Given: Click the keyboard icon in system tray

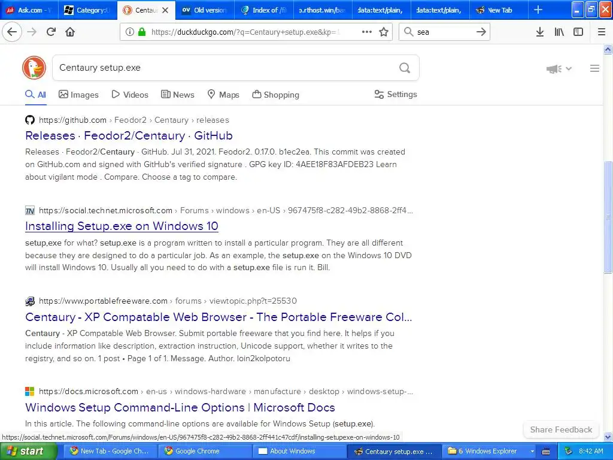Looking at the screenshot, I should pos(546,452).
